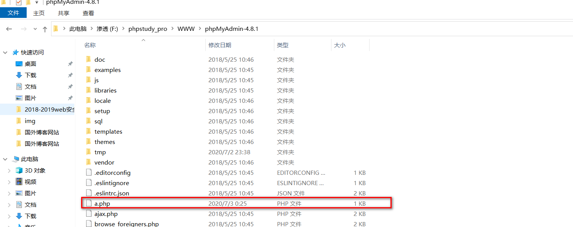
Task: Collapse the 快速访问 tree node
Action: [x=6, y=53]
